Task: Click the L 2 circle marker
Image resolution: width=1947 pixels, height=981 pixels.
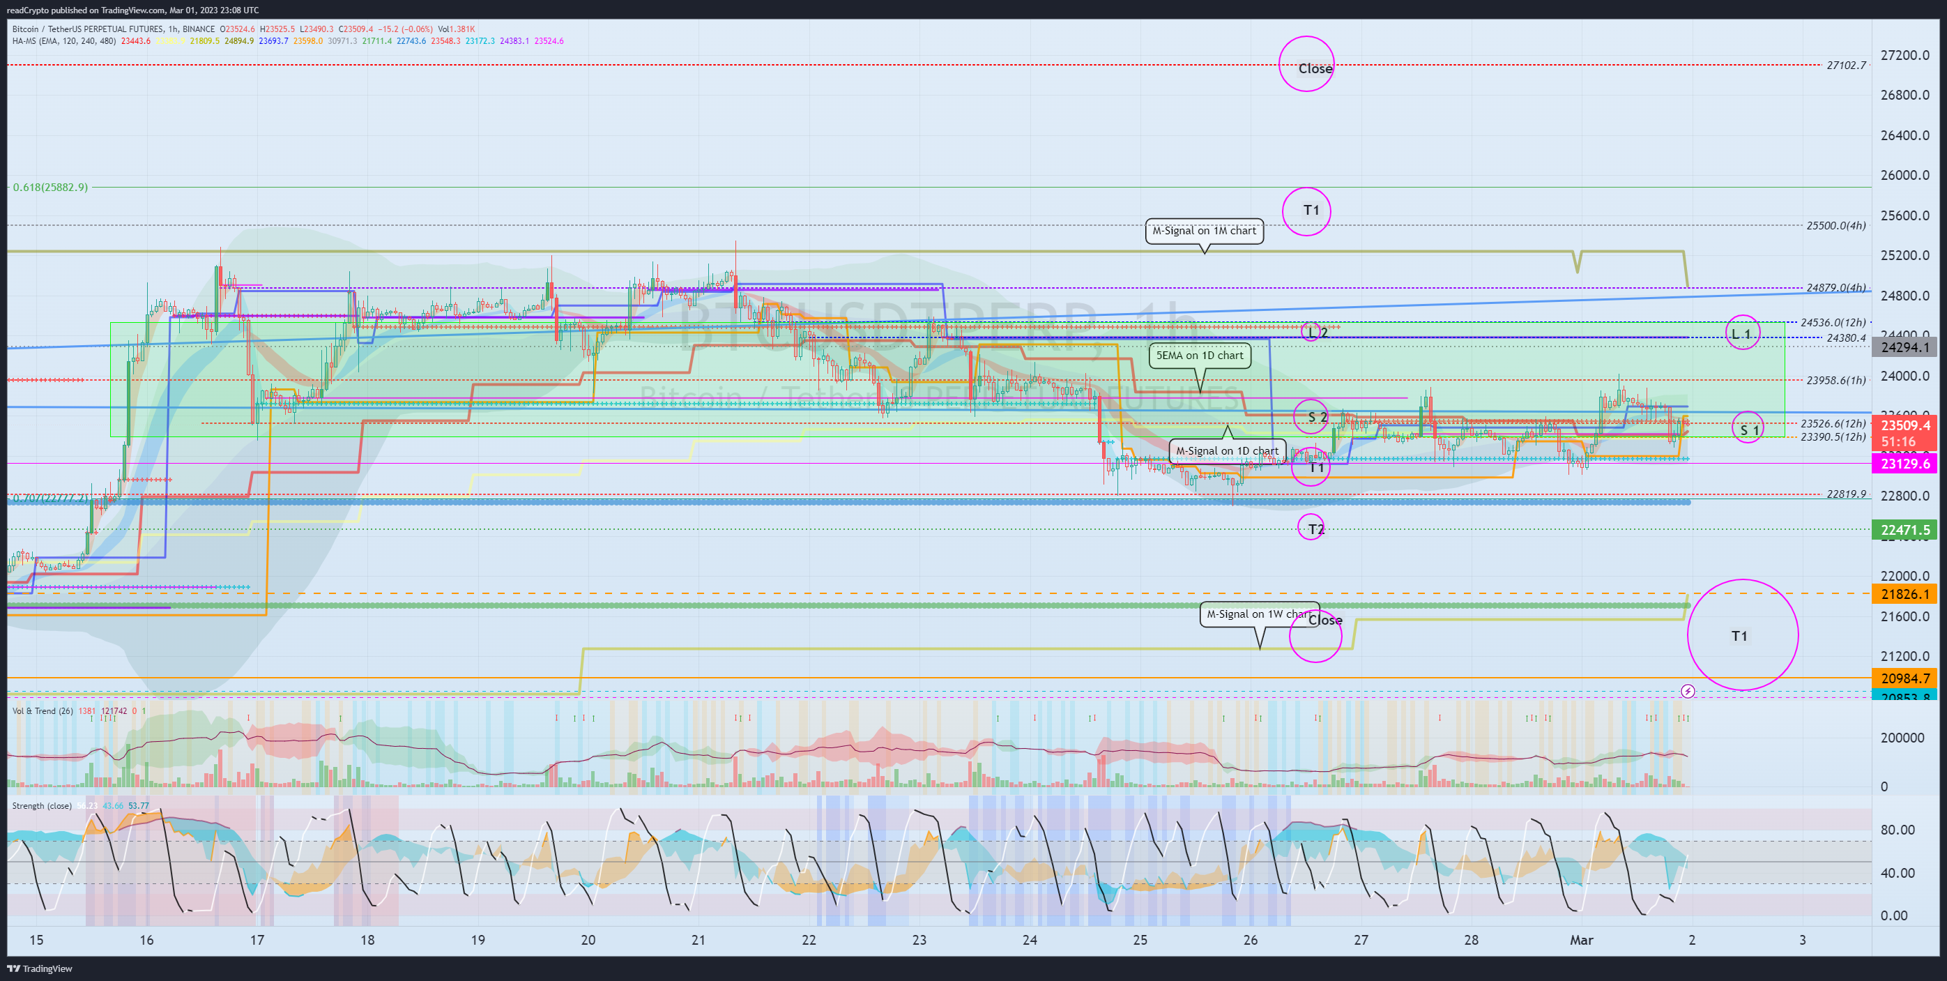Action: coord(1311,332)
